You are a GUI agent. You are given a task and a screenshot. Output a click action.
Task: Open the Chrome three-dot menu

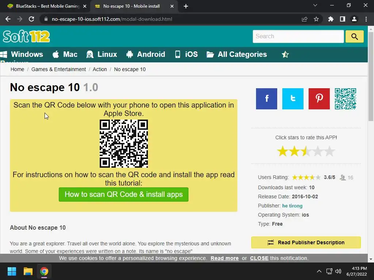click(366, 19)
